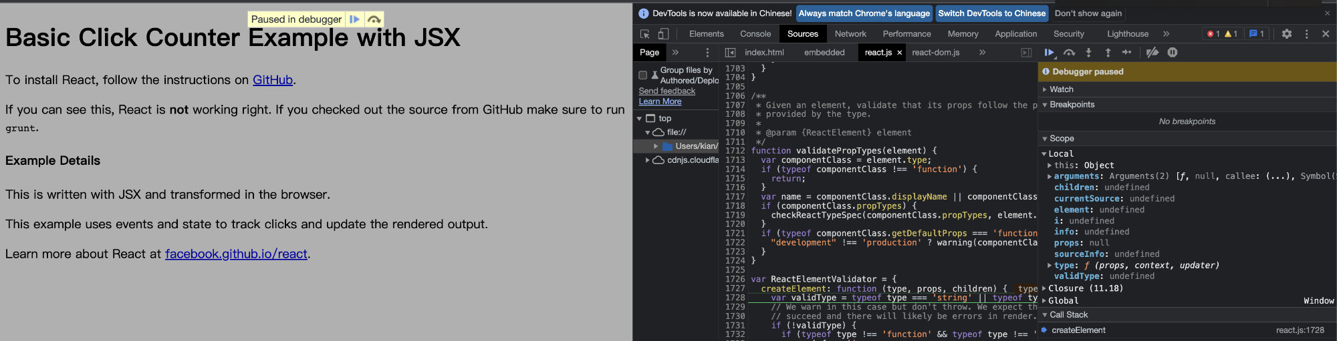Enable Group files by Authored/Deployed checkbox

tap(643, 75)
